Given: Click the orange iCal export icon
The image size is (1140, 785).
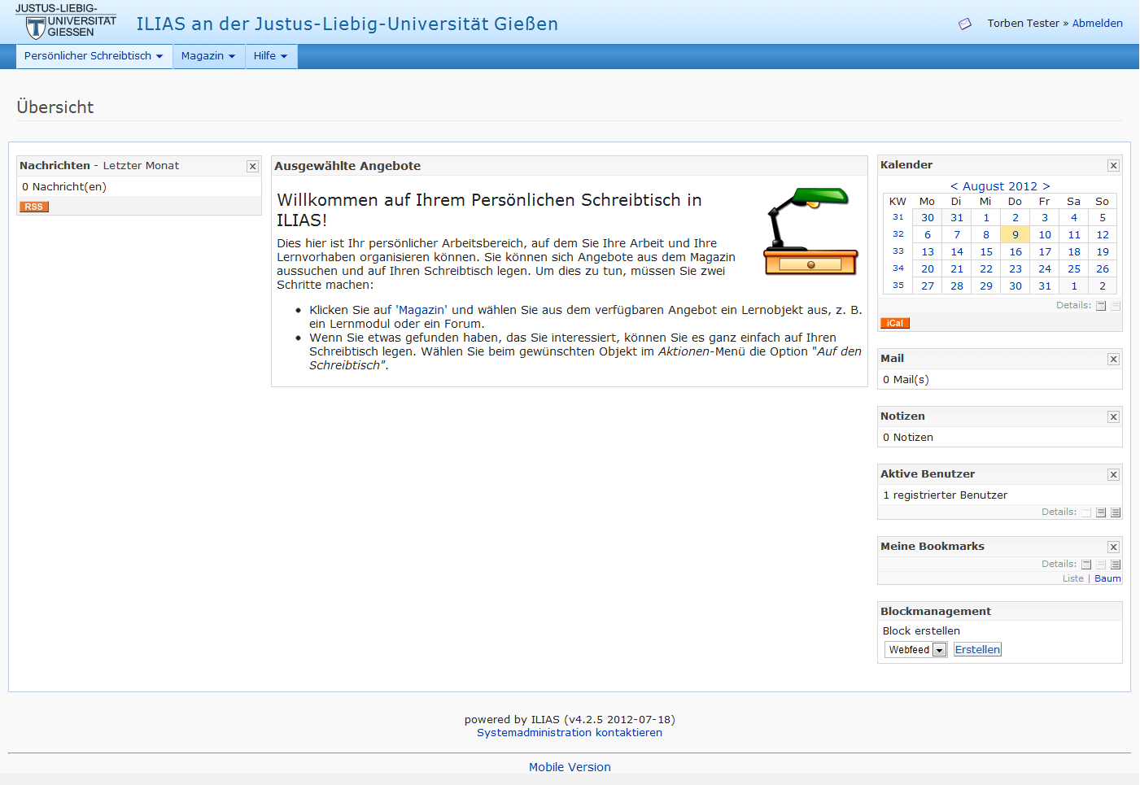Looking at the screenshot, I should pos(894,323).
